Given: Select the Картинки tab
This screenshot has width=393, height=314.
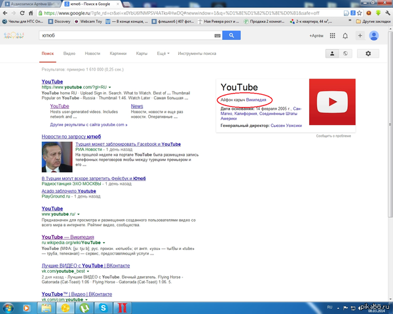Looking at the screenshot, I should (118, 54).
